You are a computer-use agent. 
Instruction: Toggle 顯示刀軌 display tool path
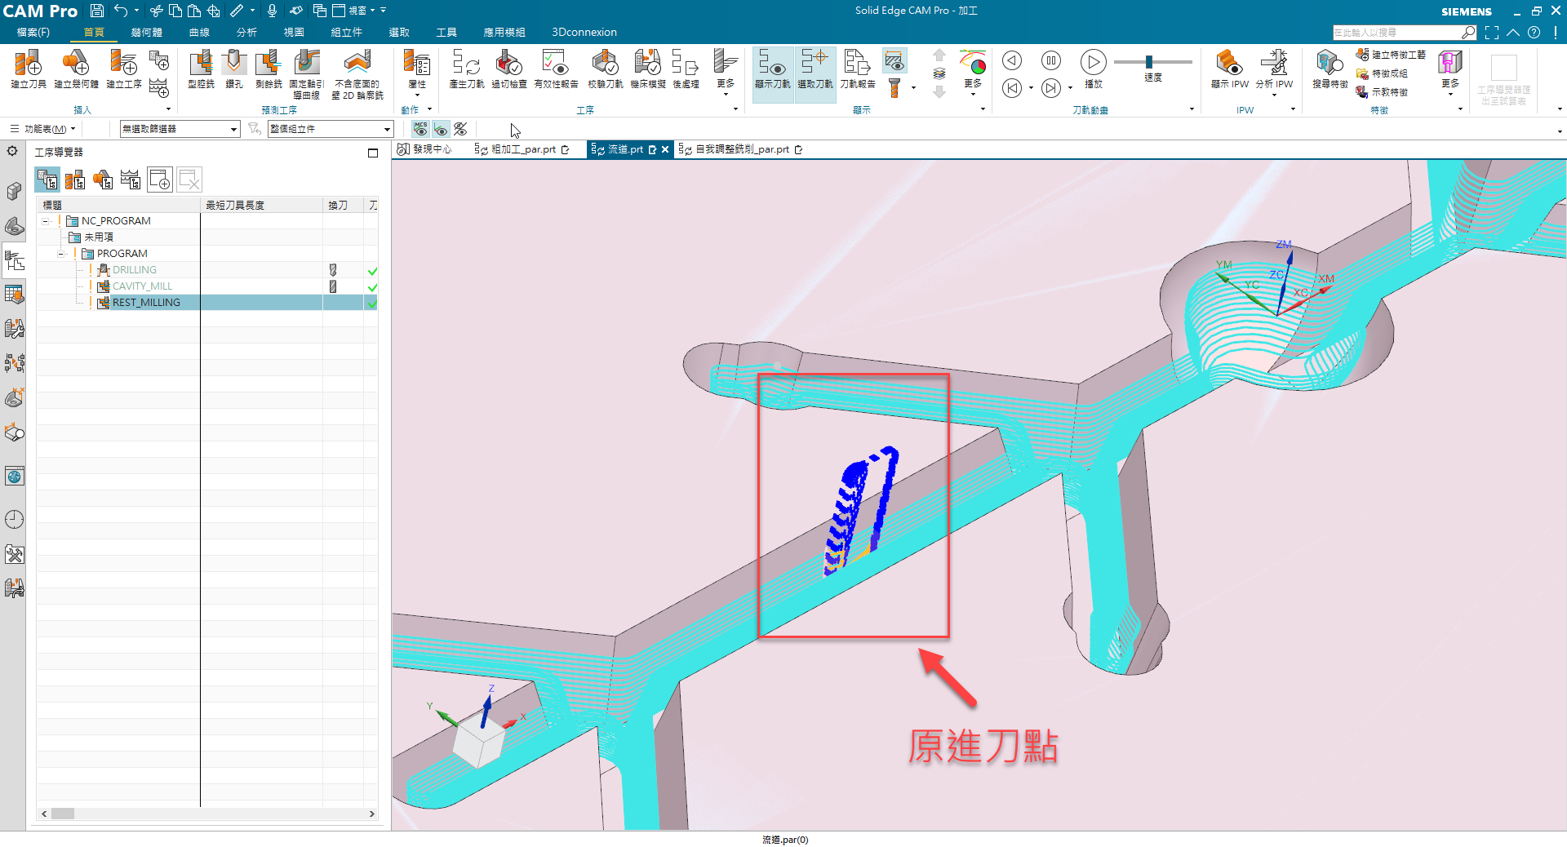pyautogui.click(x=772, y=73)
